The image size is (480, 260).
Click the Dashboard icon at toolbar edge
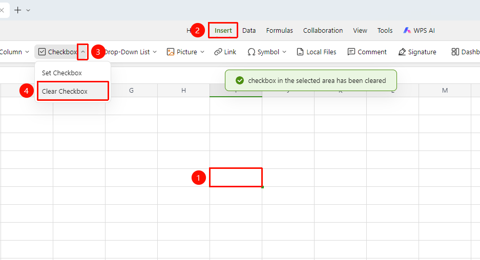(x=455, y=52)
